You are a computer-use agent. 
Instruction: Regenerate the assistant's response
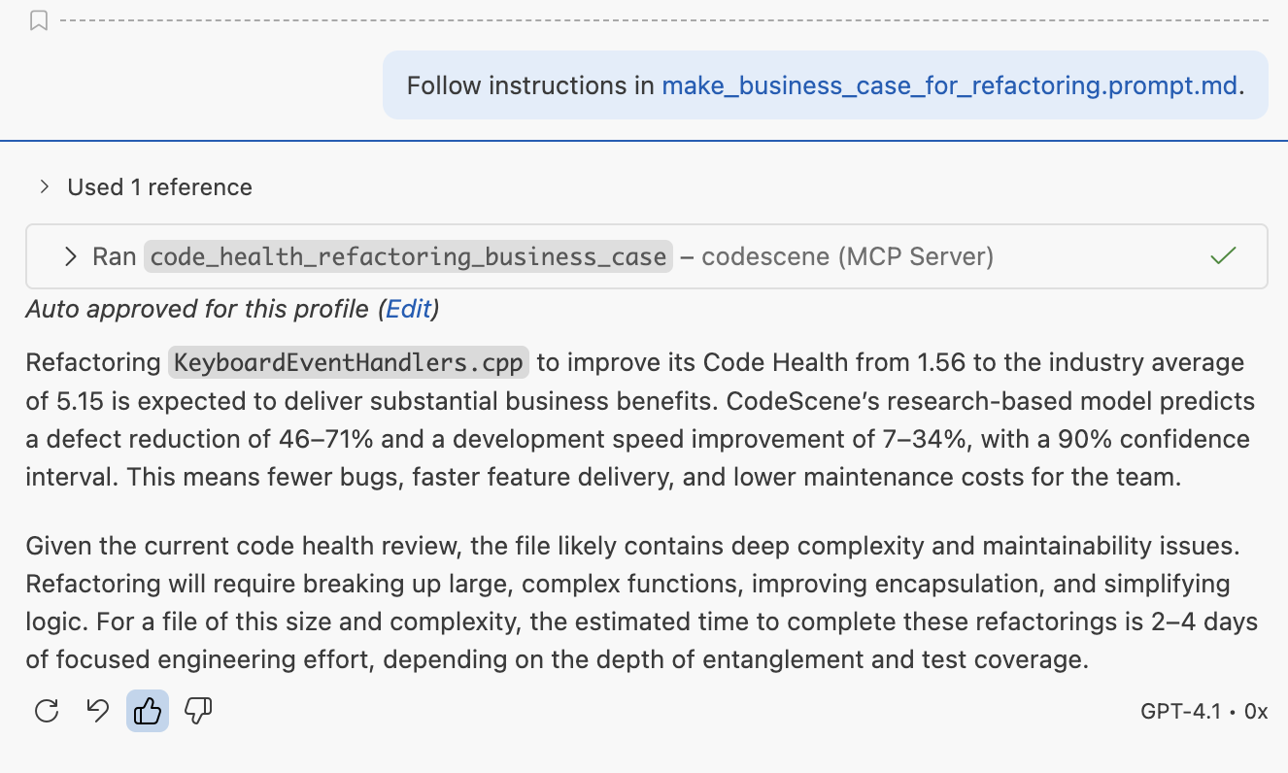coord(47,711)
